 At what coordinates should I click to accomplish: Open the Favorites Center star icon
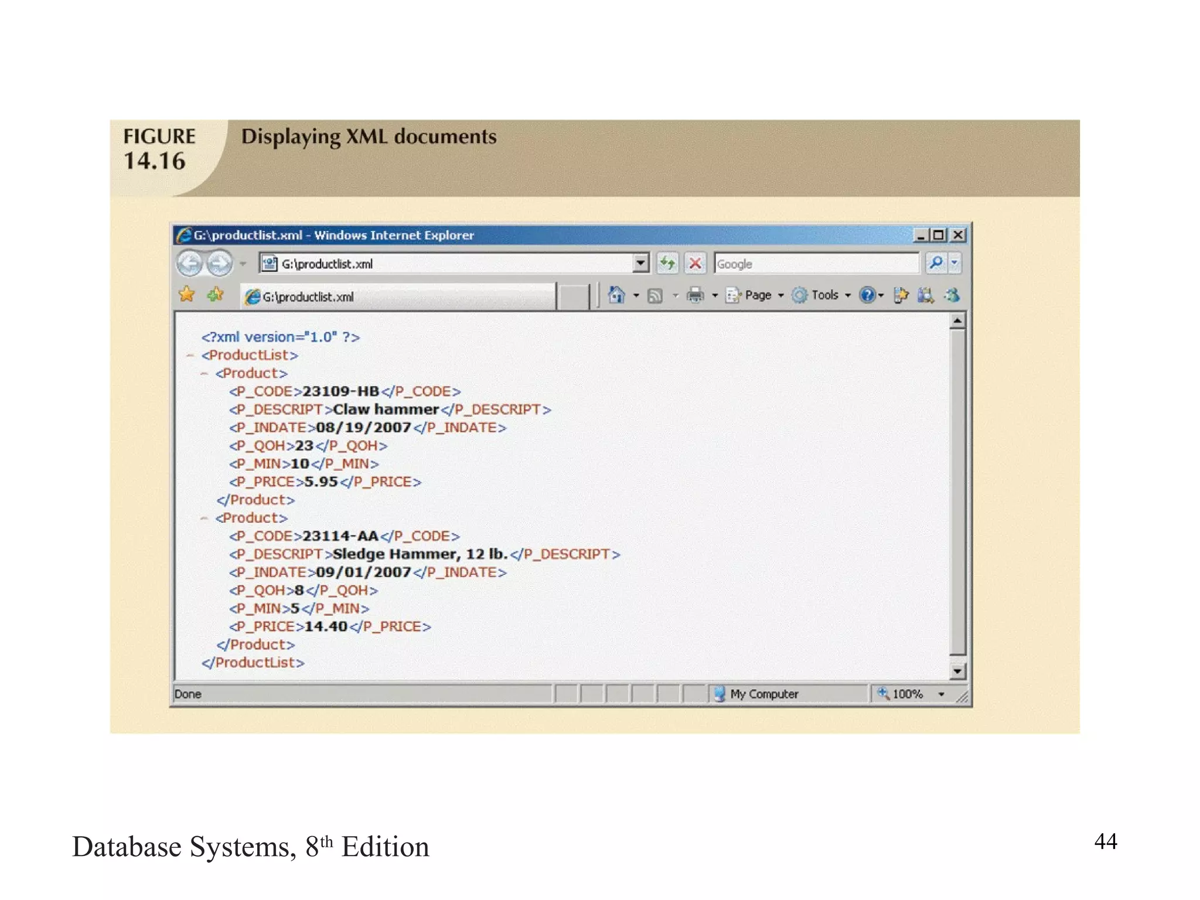pos(187,294)
